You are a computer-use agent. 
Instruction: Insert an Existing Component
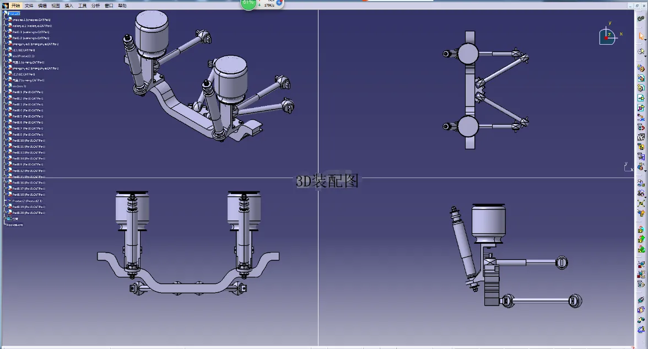point(641,98)
